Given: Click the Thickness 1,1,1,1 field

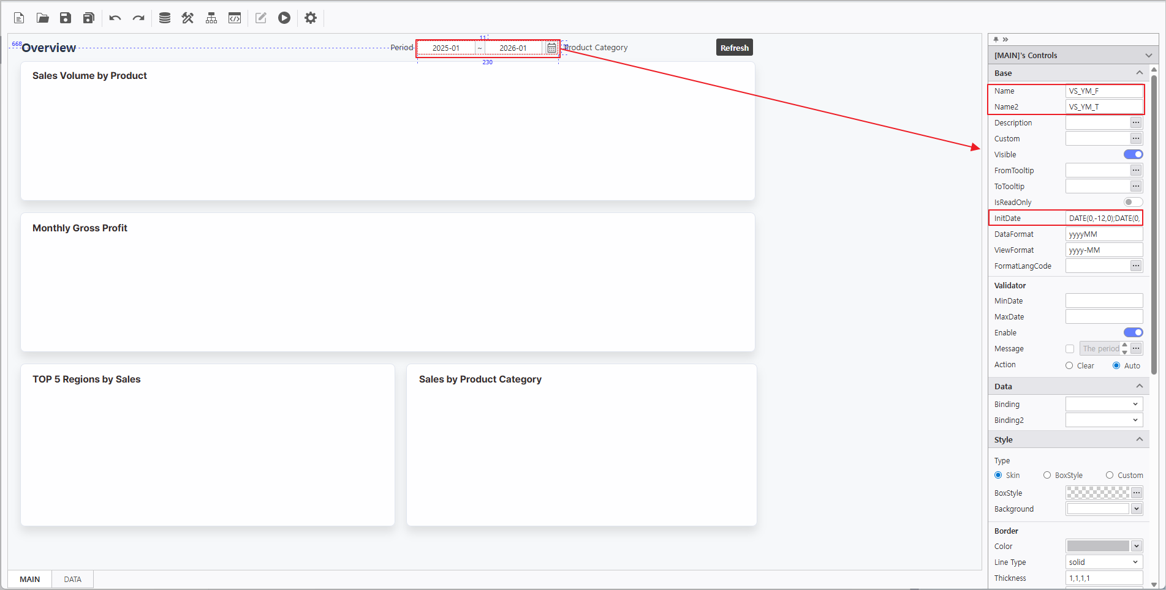Looking at the screenshot, I should point(1104,578).
